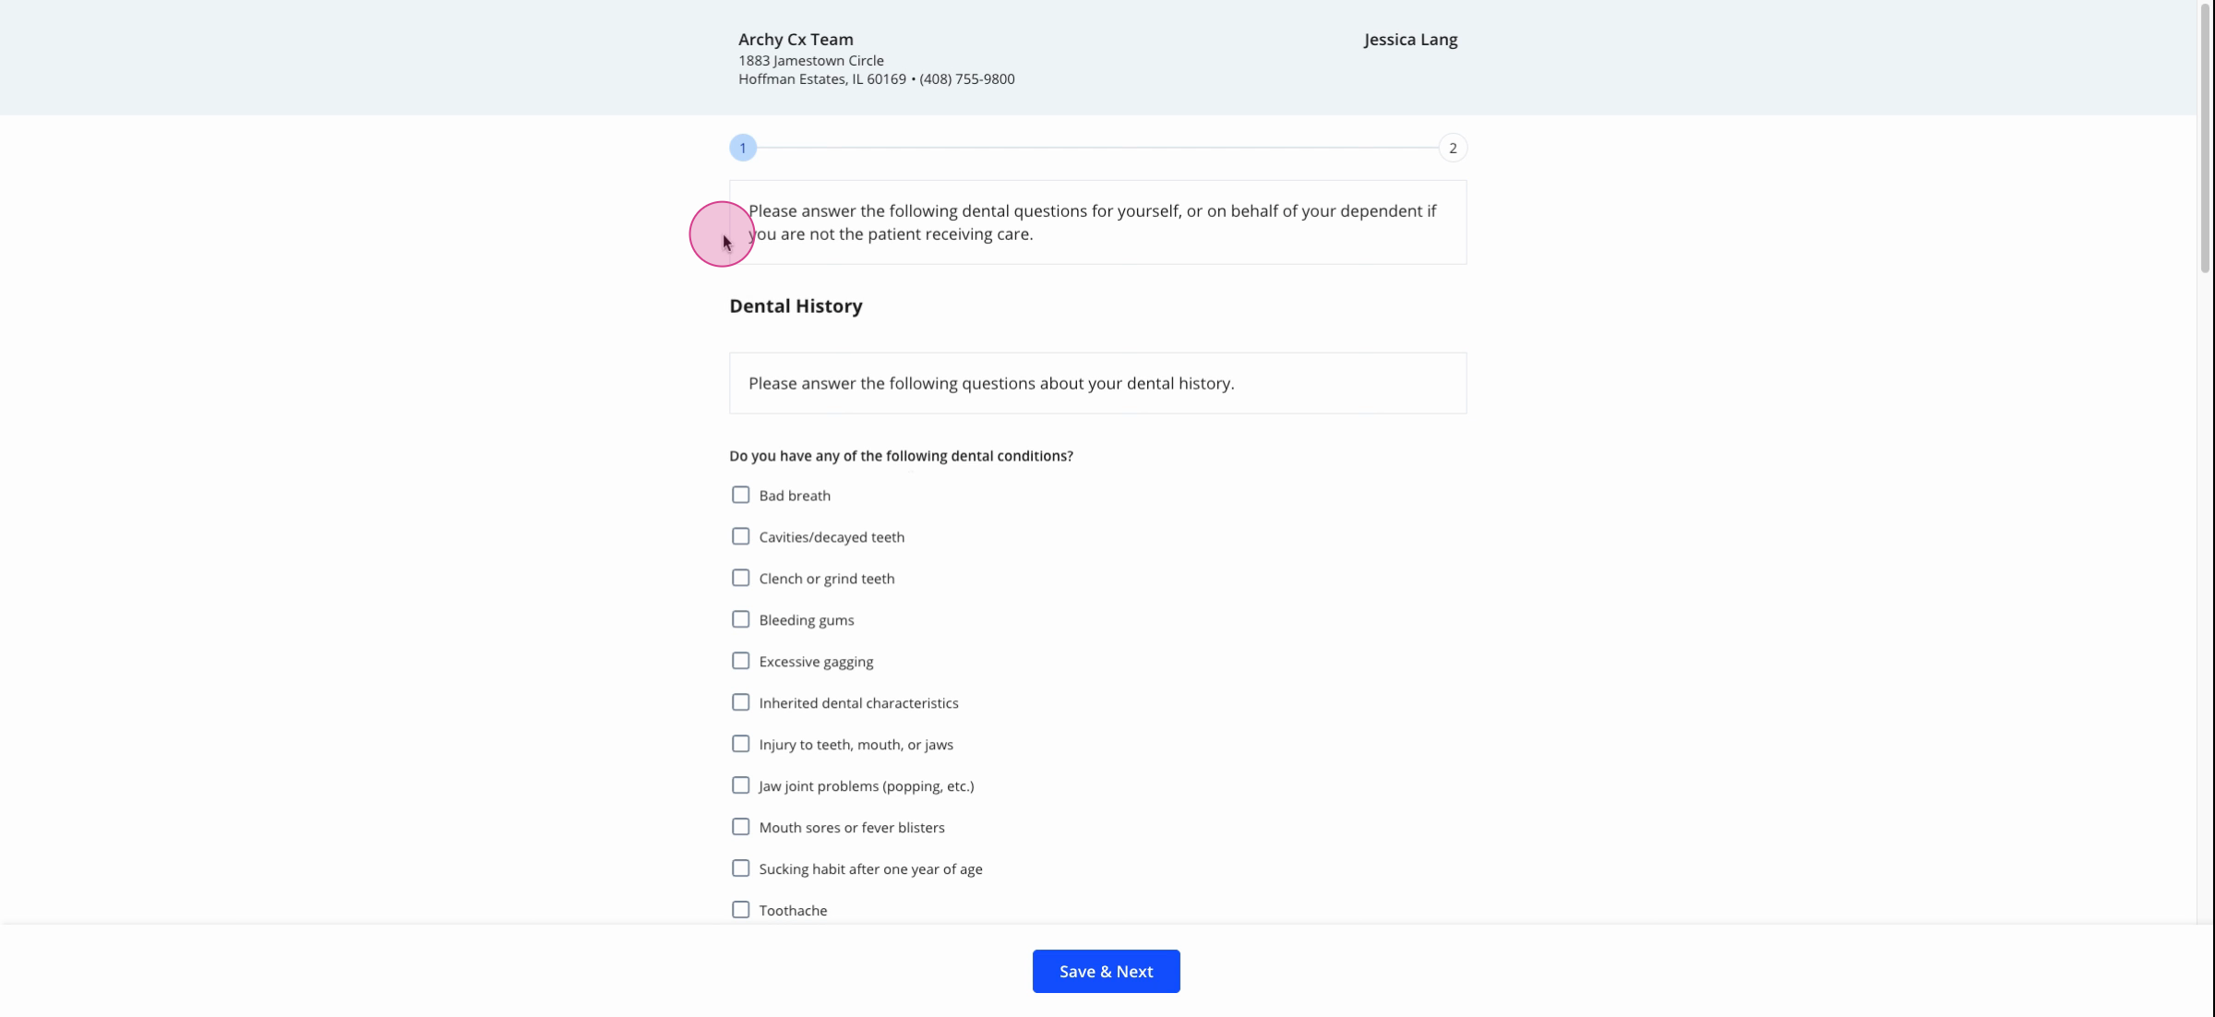The width and height of the screenshot is (2215, 1017).
Task: Tick the Clench or grind teeth option
Action: point(740,579)
